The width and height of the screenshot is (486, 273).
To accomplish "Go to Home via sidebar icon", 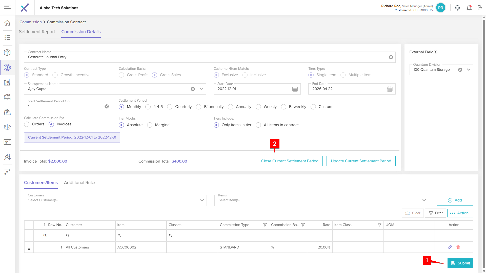I will click(x=7, y=23).
